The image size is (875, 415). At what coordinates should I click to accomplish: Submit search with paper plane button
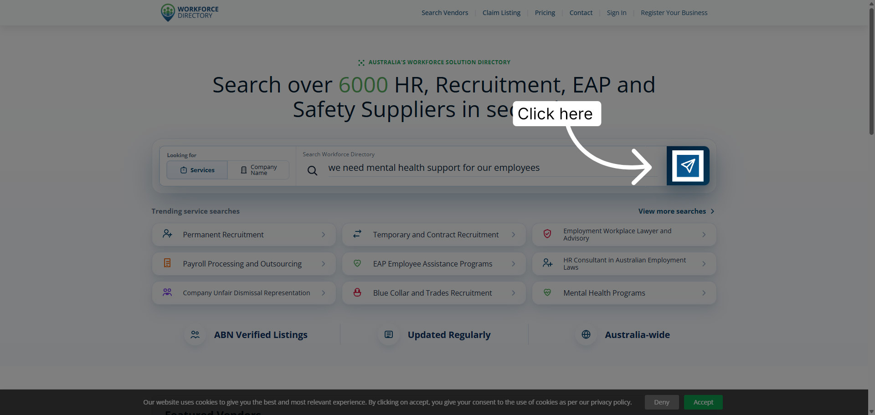[x=688, y=166]
